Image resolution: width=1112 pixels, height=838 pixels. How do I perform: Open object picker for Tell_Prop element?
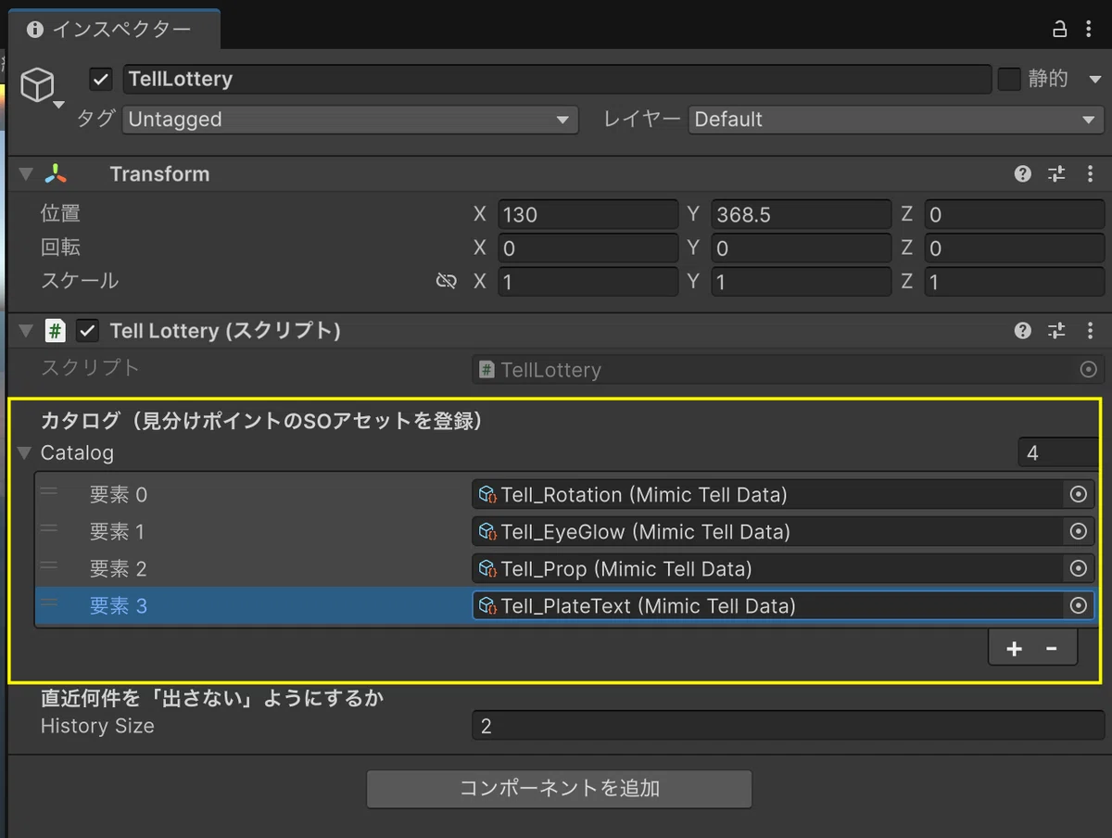(x=1078, y=568)
